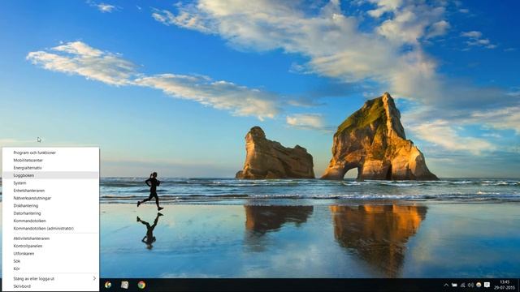Open the grey notepad-like taskbar icon
The height and width of the screenshot is (292, 520).
pos(124,285)
